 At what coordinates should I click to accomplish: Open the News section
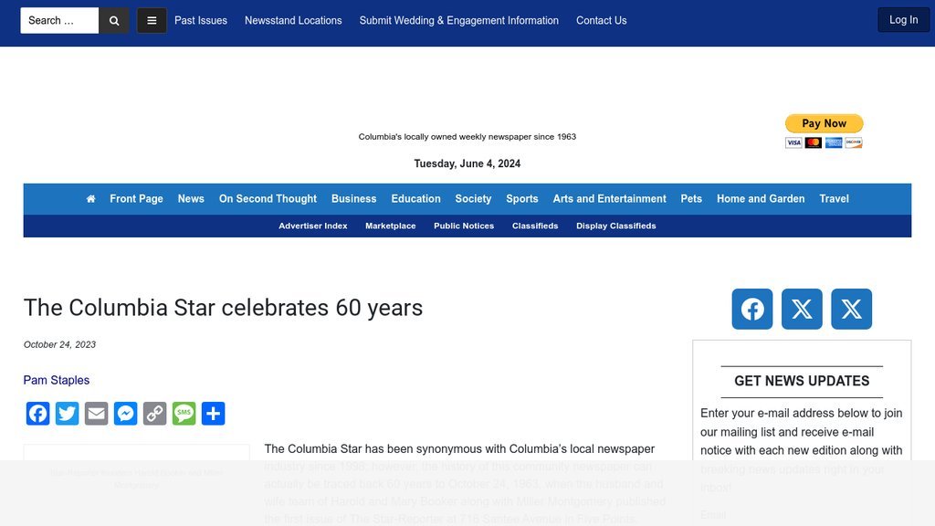191,198
